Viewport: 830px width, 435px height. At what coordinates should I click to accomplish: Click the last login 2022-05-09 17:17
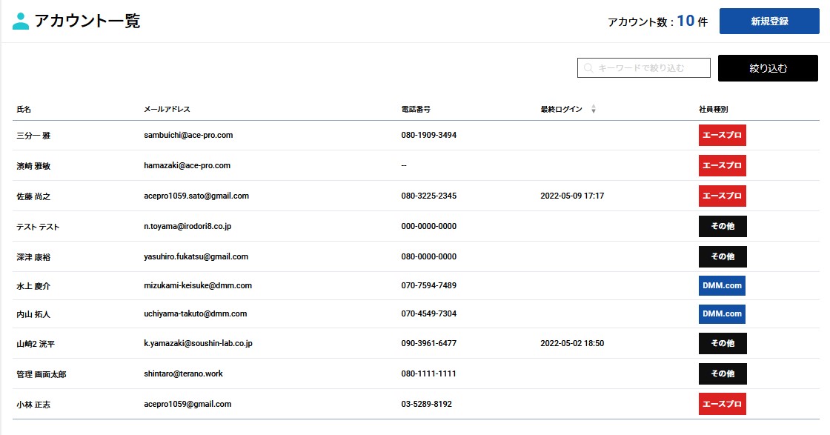click(x=572, y=196)
